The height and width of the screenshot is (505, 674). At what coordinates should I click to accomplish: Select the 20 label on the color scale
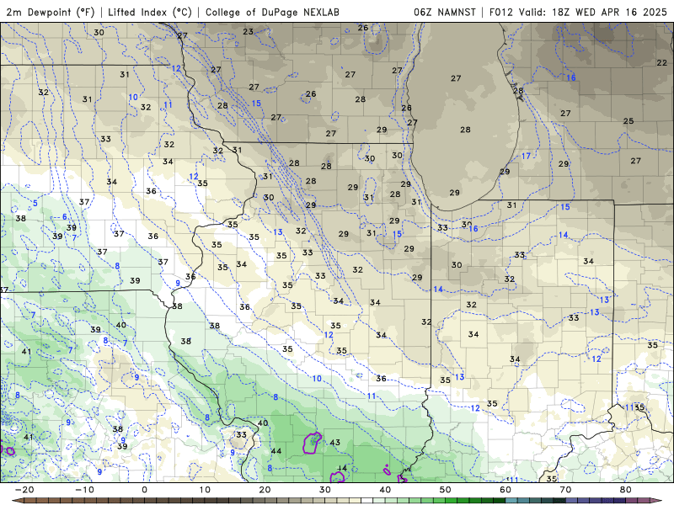click(x=265, y=490)
